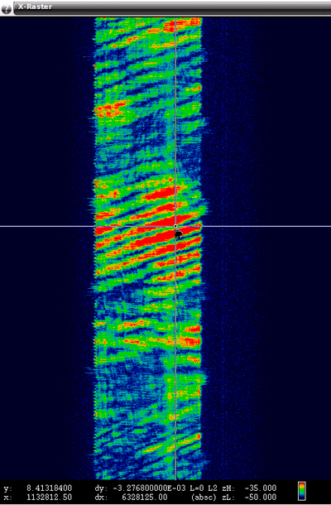Image resolution: width=331 pixels, height=505 pixels.
Task: Click the X-Raster title bar
Action: (172, 8)
